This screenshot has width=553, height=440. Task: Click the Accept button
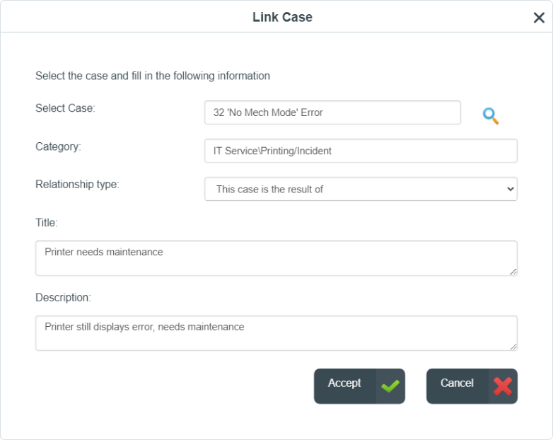359,386
